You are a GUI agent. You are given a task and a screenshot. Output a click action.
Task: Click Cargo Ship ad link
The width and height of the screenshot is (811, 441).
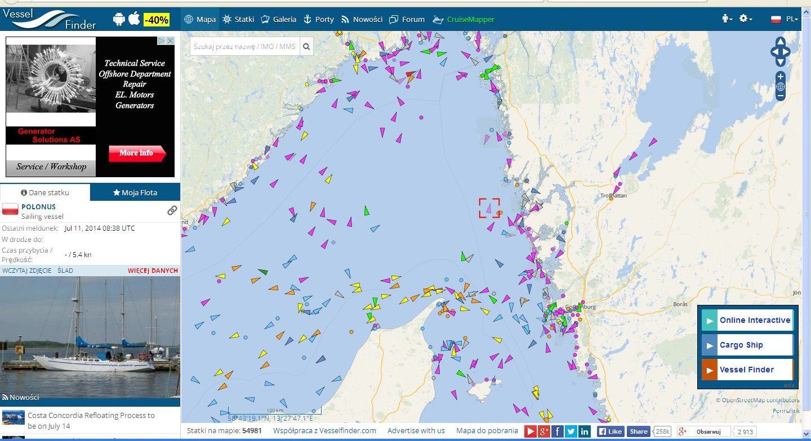(x=747, y=345)
